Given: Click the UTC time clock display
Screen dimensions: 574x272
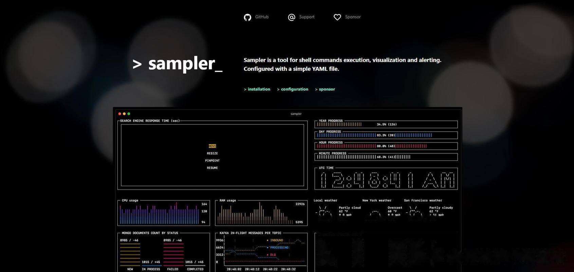Looking at the screenshot, I should point(386,180).
